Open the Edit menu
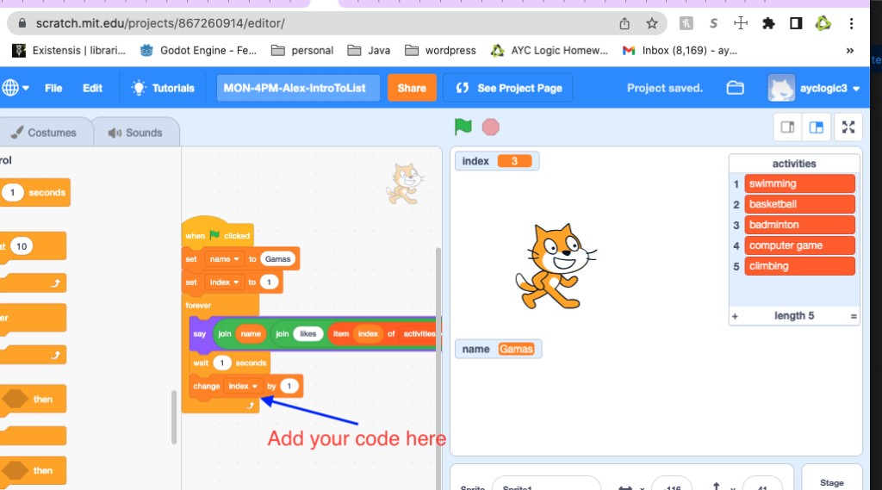 pyautogui.click(x=92, y=88)
